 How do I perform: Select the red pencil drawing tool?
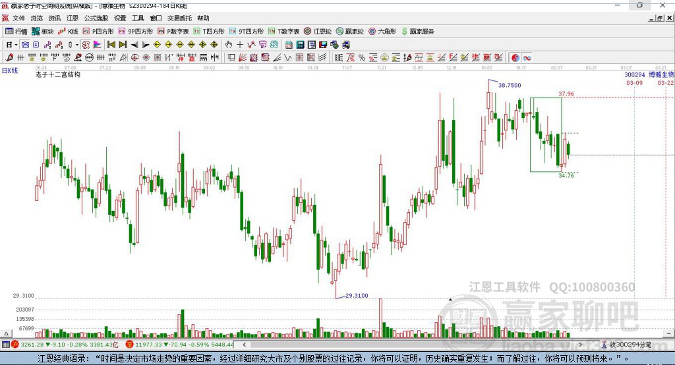pyautogui.click(x=9, y=58)
